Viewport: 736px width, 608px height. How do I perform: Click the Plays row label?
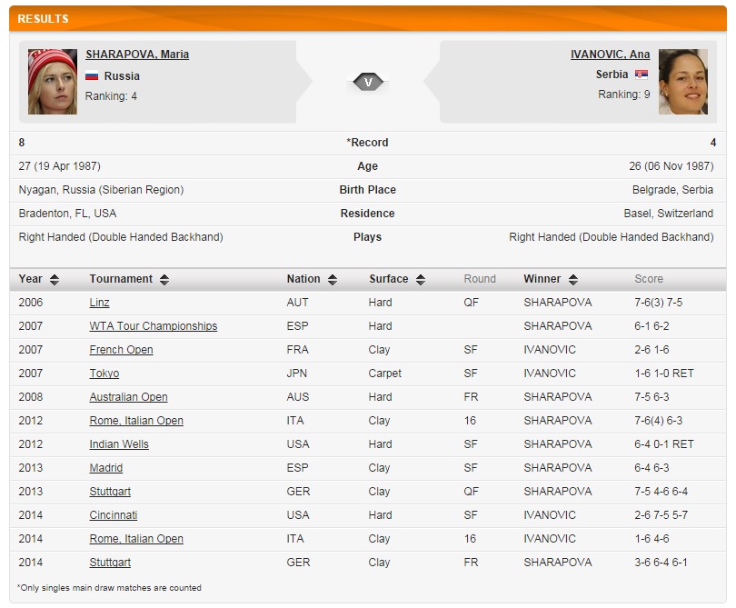[367, 237]
